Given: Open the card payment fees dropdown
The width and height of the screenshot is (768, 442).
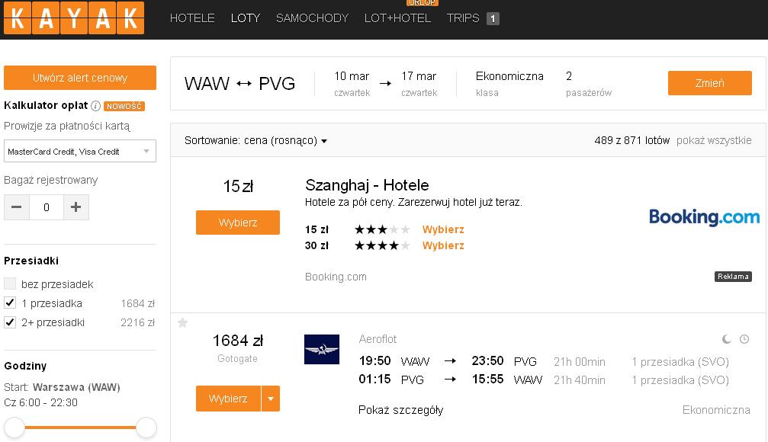Looking at the screenshot, I should (80, 151).
